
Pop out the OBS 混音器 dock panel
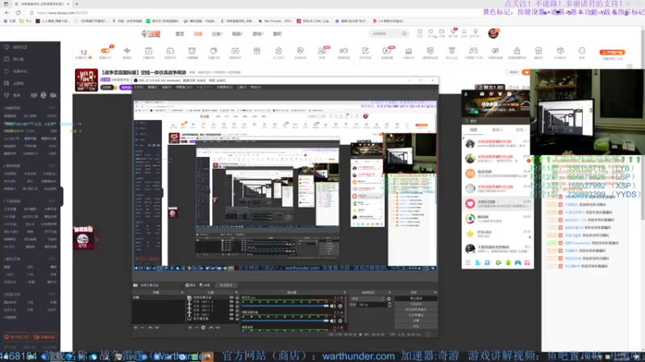[x=344, y=293]
